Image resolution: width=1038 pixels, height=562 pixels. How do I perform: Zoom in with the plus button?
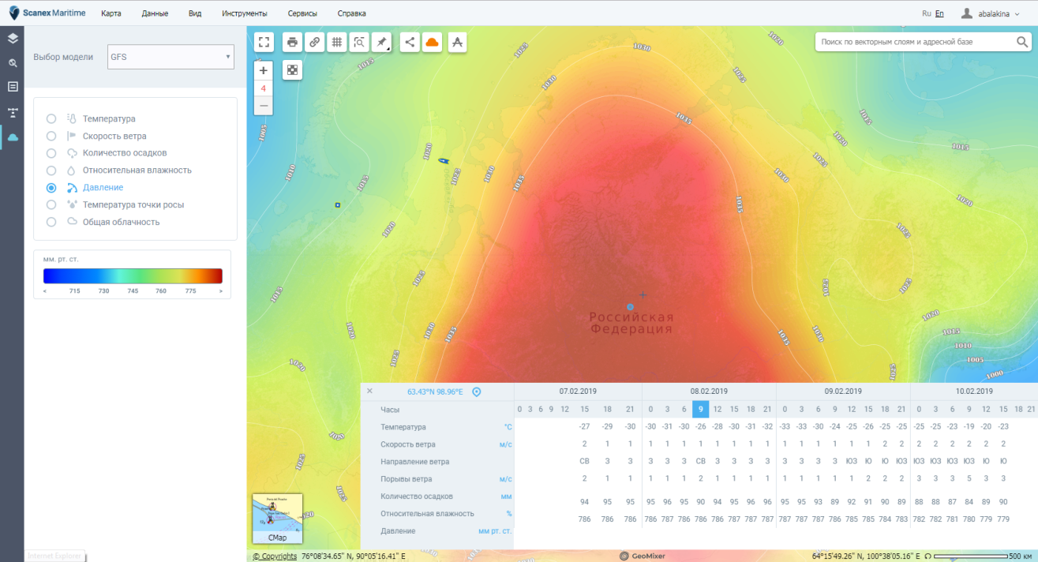264,70
